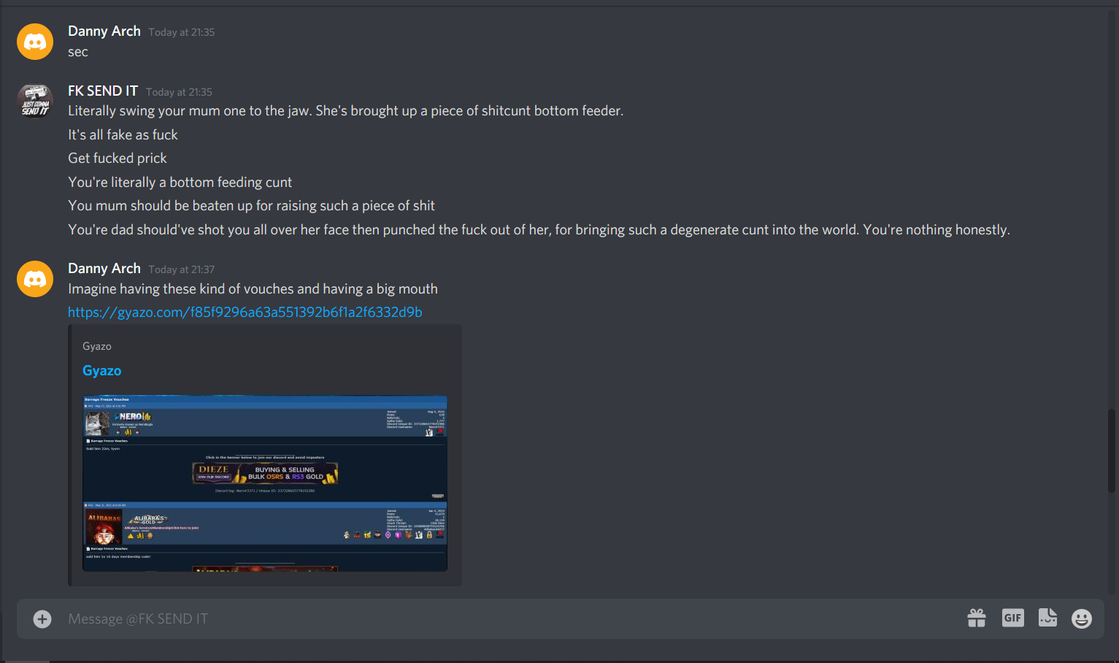
Task: Enlarge the Gyazo vouches preview thumbnail
Action: pyautogui.click(x=265, y=483)
